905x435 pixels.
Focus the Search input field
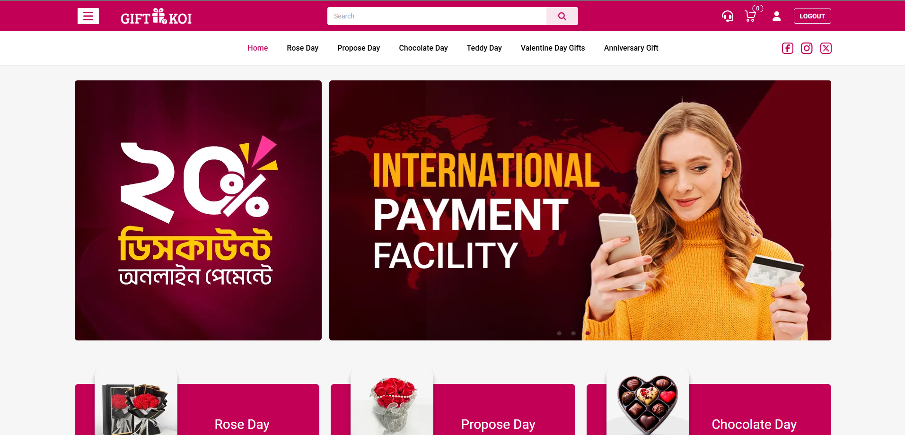(437, 16)
